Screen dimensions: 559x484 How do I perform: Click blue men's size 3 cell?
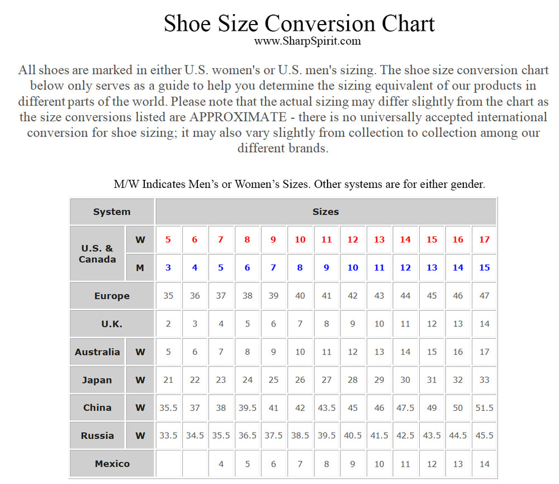pos(168,267)
